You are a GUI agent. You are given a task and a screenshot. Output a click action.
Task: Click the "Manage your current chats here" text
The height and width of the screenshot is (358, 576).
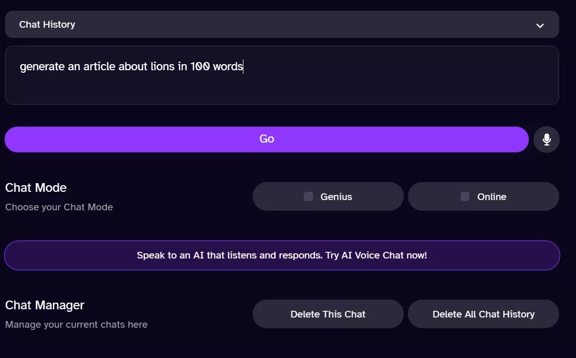point(76,325)
